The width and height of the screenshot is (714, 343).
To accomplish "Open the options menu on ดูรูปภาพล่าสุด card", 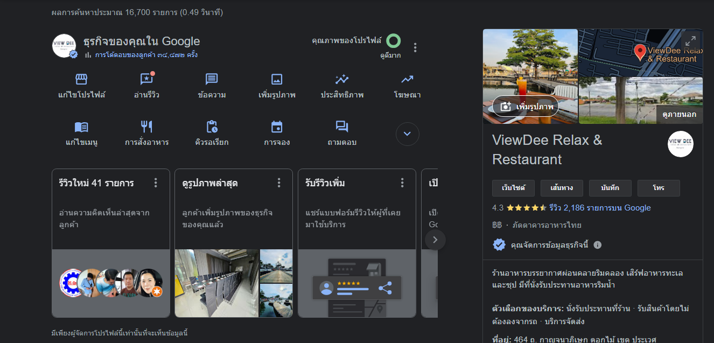I will point(279,183).
